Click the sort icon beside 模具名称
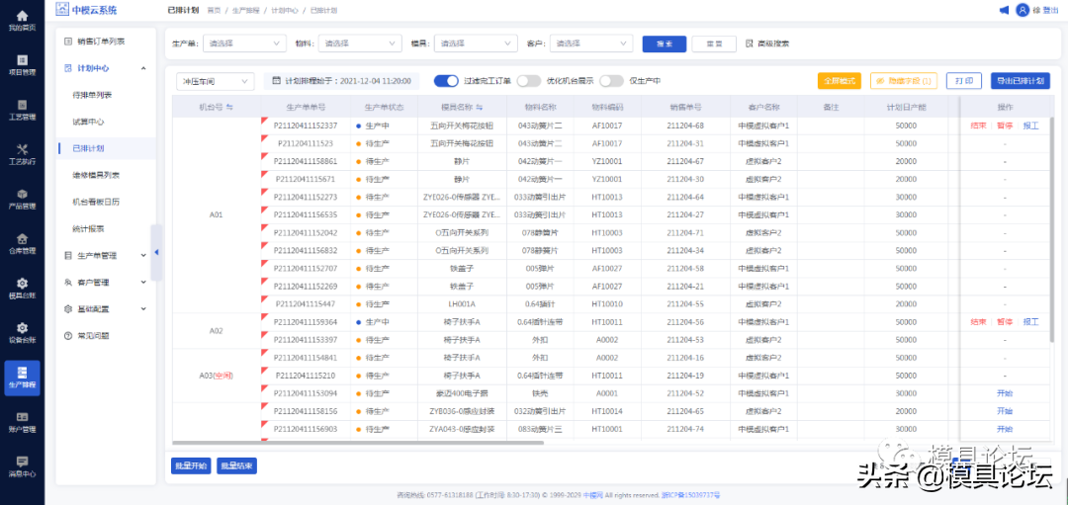 480,108
